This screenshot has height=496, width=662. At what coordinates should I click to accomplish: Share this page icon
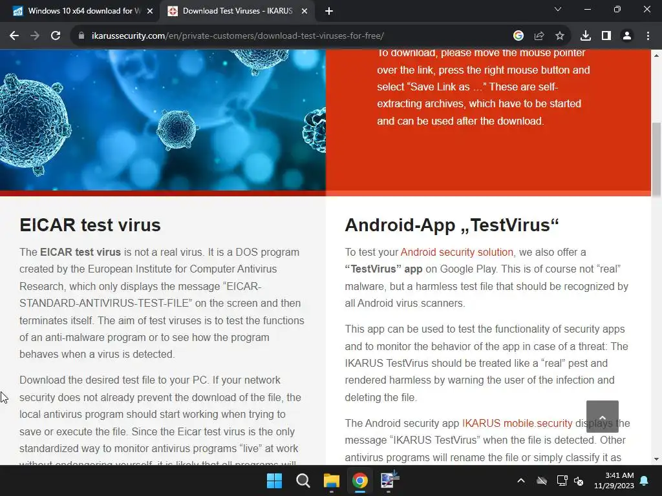(x=539, y=36)
